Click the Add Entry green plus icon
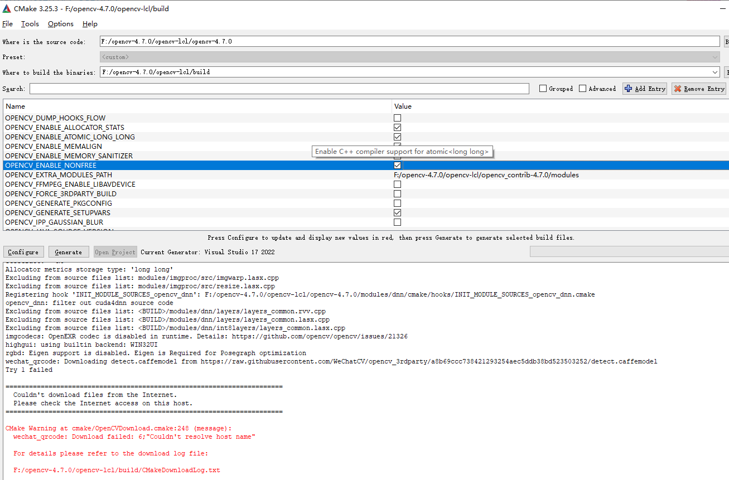This screenshot has height=480, width=729. 627,88
